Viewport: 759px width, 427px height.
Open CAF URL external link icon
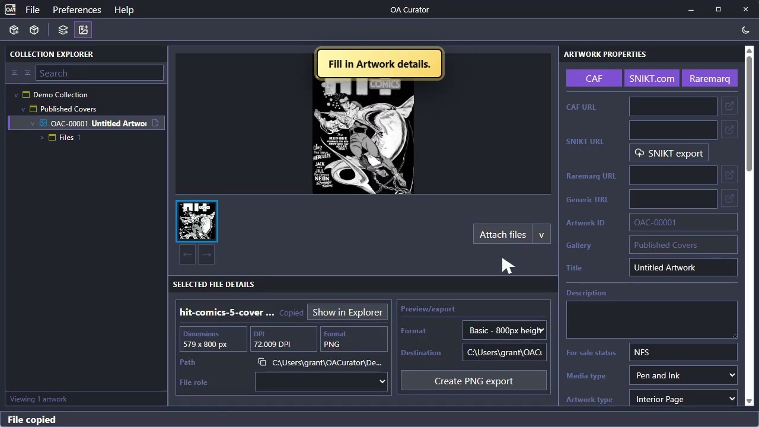(x=729, y=107)
